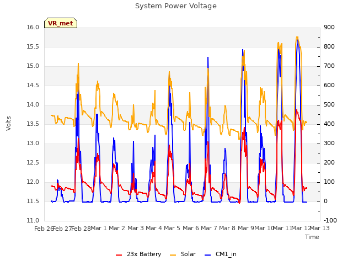Click the 900 right axis label
Image resolution: width=353 pixels, height=265 pixels.
[329, 28]
